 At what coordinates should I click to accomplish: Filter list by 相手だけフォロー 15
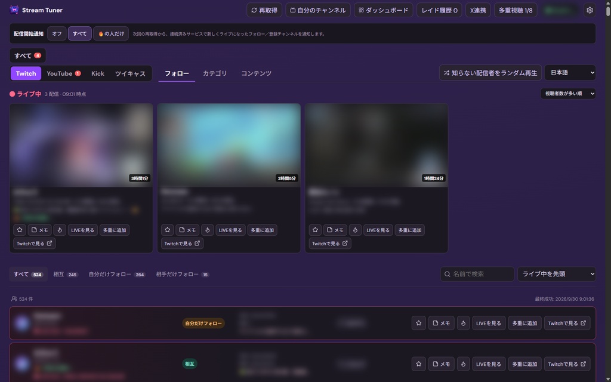pyautogui.click(x=183, y=274)
